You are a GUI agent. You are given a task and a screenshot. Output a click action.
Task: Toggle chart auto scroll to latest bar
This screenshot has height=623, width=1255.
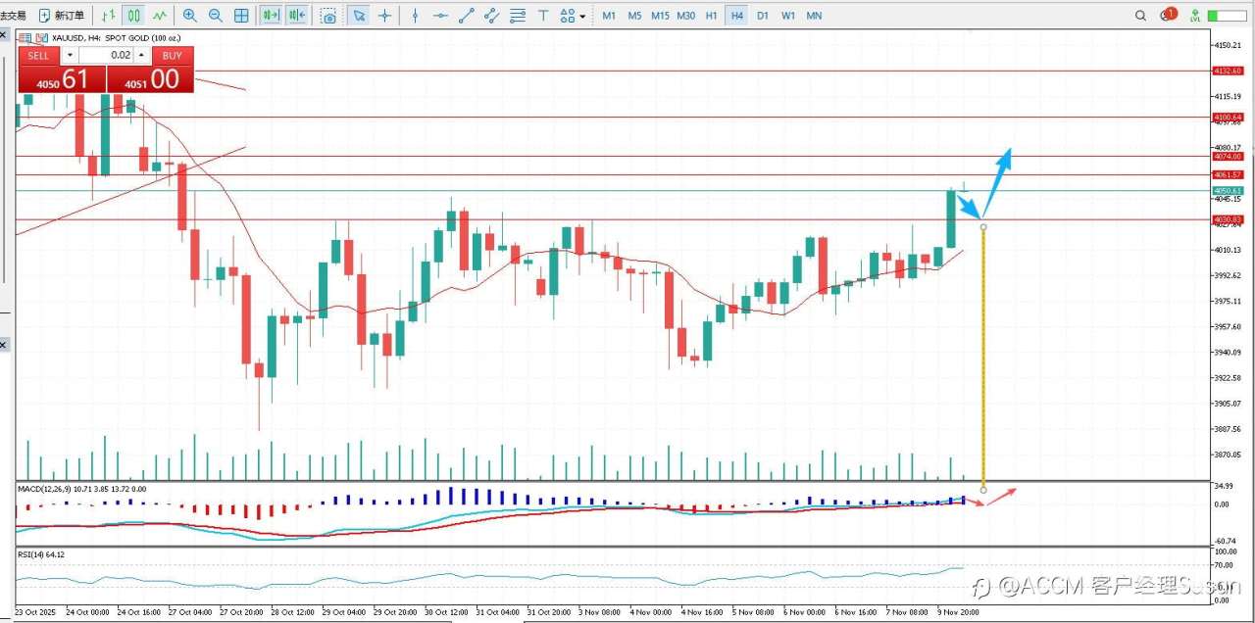point(272,16)
